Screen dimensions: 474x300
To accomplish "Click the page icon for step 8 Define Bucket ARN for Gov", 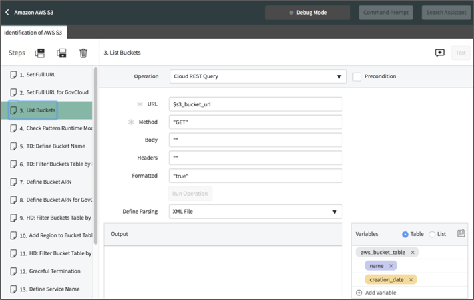I will coord(13,200).
